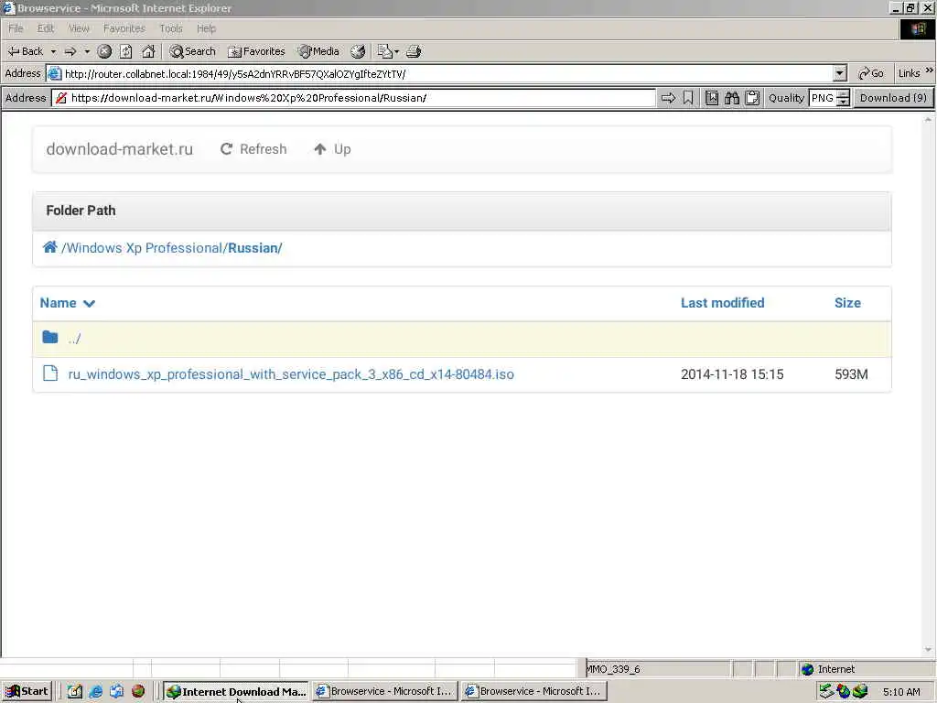Open the File menu
The width and height of the screenshot is (937, 703).
[x=16, y=28]
